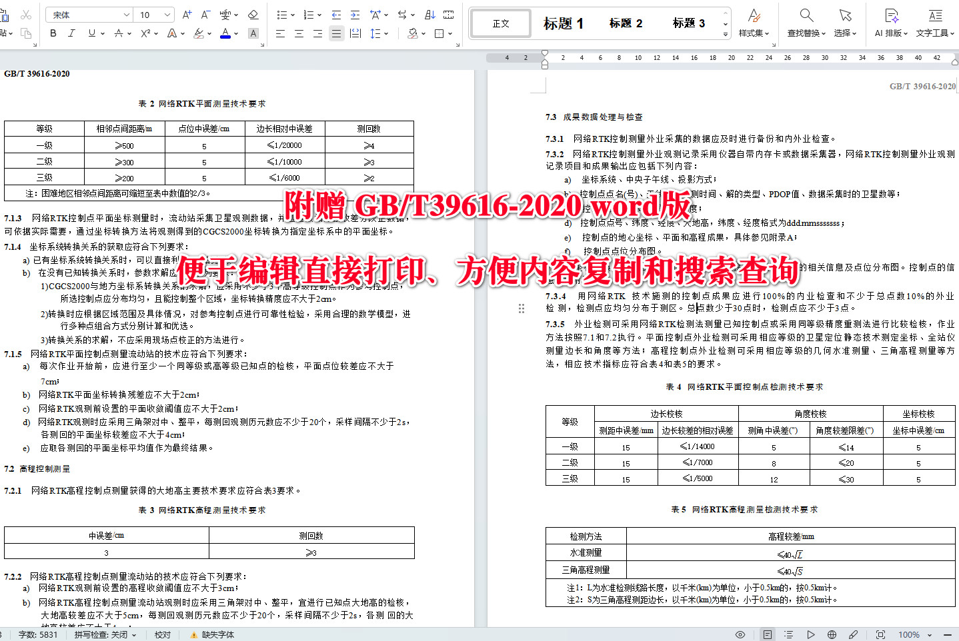Apply text highlight pen icon
This screenshot has width=959, height=641.
[199, 33]
